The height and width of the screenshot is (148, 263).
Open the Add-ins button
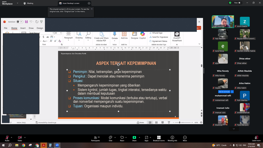124,35
